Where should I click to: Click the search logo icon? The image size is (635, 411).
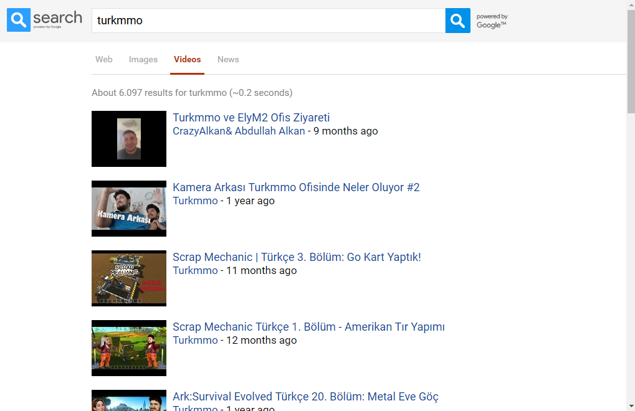coord(19,20)
